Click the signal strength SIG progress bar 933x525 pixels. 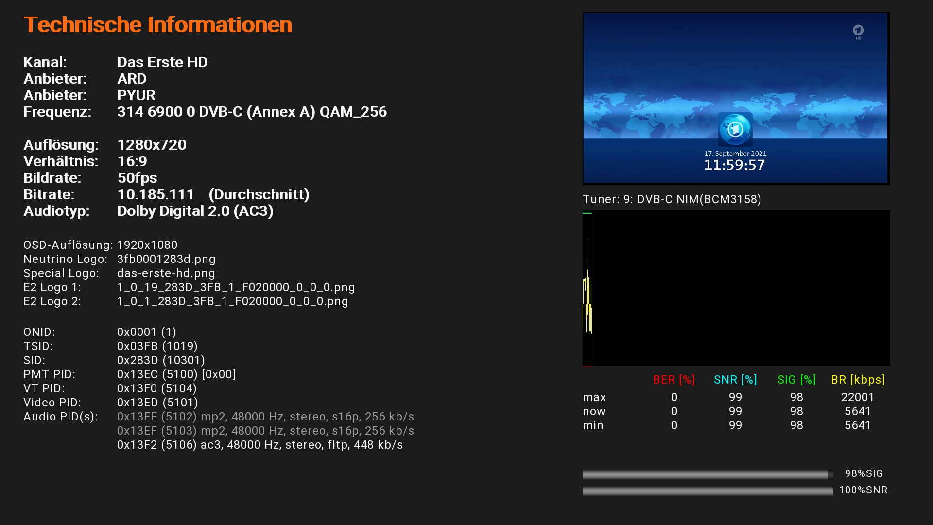[707, 474]
